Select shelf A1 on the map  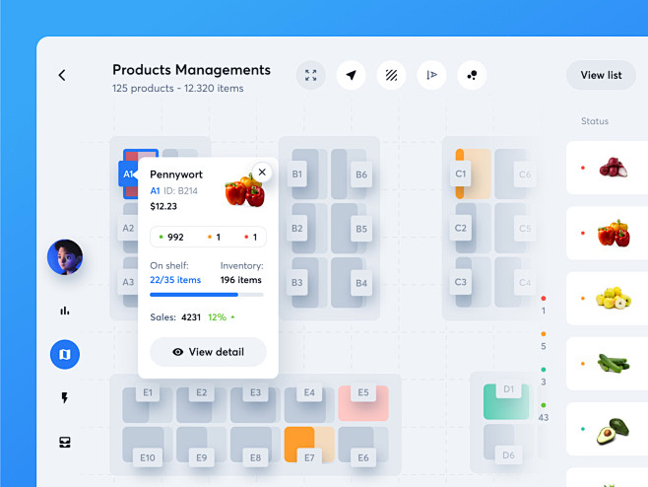[x=128, y=174]
